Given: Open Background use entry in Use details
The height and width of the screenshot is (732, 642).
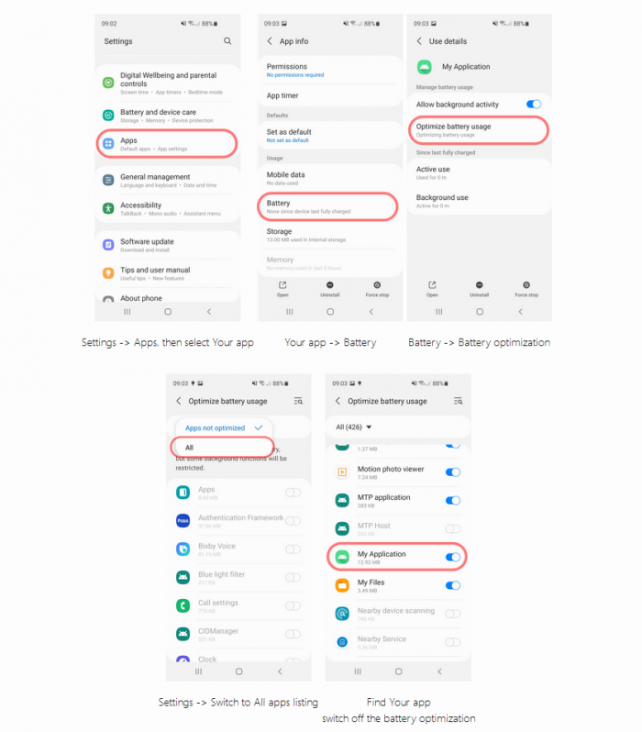Looking at the screenshot, I should pyautogui.click(x=479, y=201).
